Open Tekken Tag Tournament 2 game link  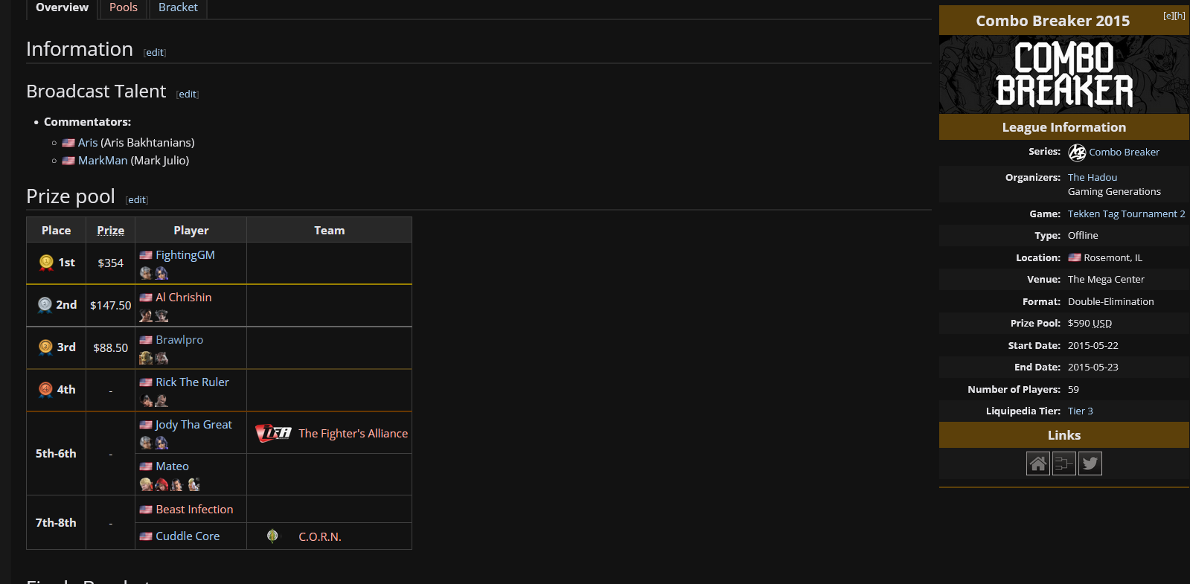pos(1126,214)
